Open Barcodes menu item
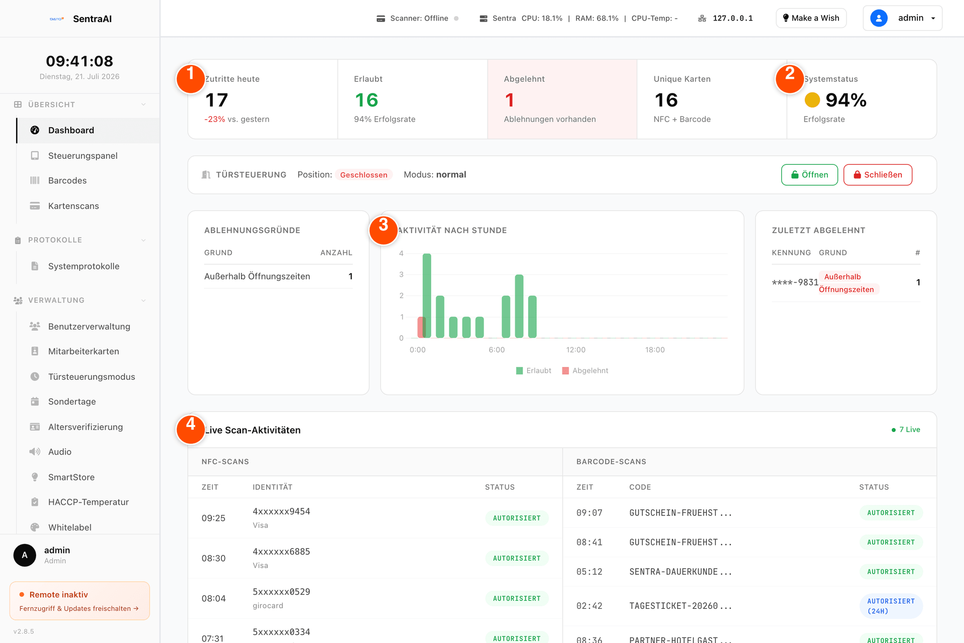964x643 pixels. coord(88,180)
